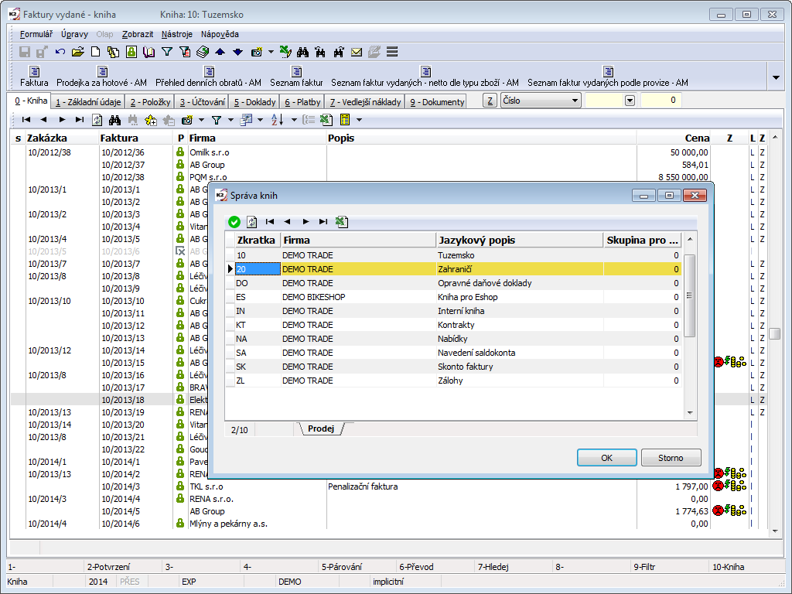Screen dimensions: 792x594
Task: Click the main invoice list vertical scrollbar thumb
Action: pyautogui.click(x=774, y=334)
